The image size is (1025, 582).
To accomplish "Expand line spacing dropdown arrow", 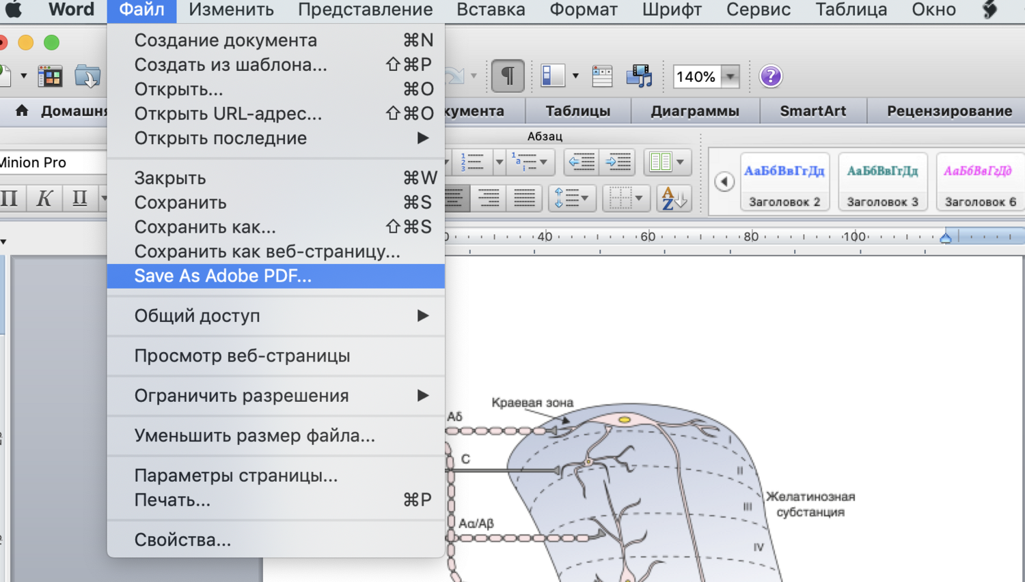I will coord(585,199).
